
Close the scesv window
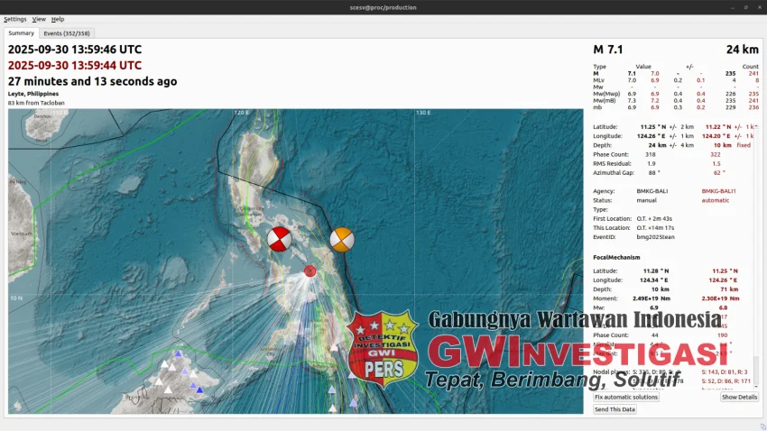[757, 6]
